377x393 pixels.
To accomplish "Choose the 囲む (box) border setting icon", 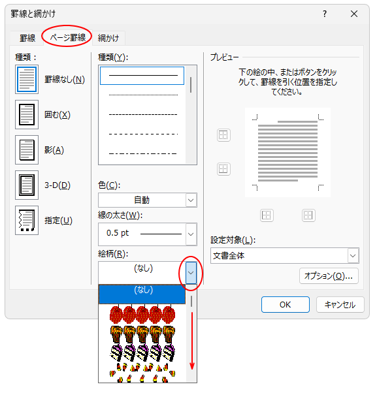I will (27, 114).
